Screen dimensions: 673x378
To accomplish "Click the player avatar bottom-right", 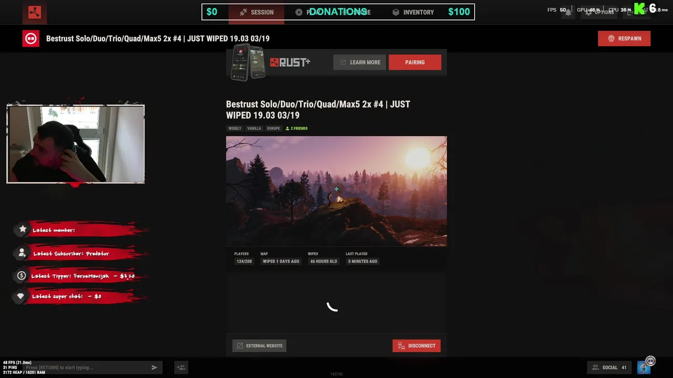I will pos(644,367).
